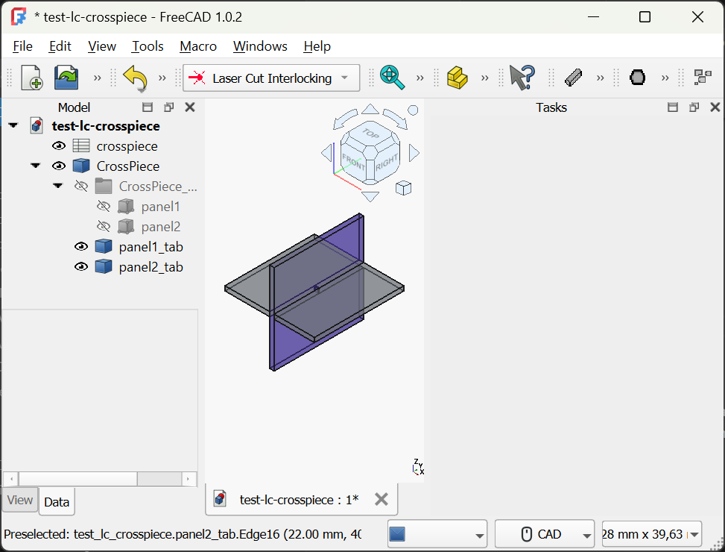Close the Tasks panel
The width and height of the screenshot is (725, 552).
pos(715,107)
